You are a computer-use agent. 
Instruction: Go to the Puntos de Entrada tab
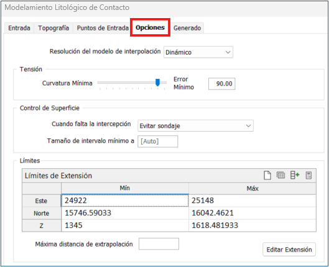[x=103, y=28]
